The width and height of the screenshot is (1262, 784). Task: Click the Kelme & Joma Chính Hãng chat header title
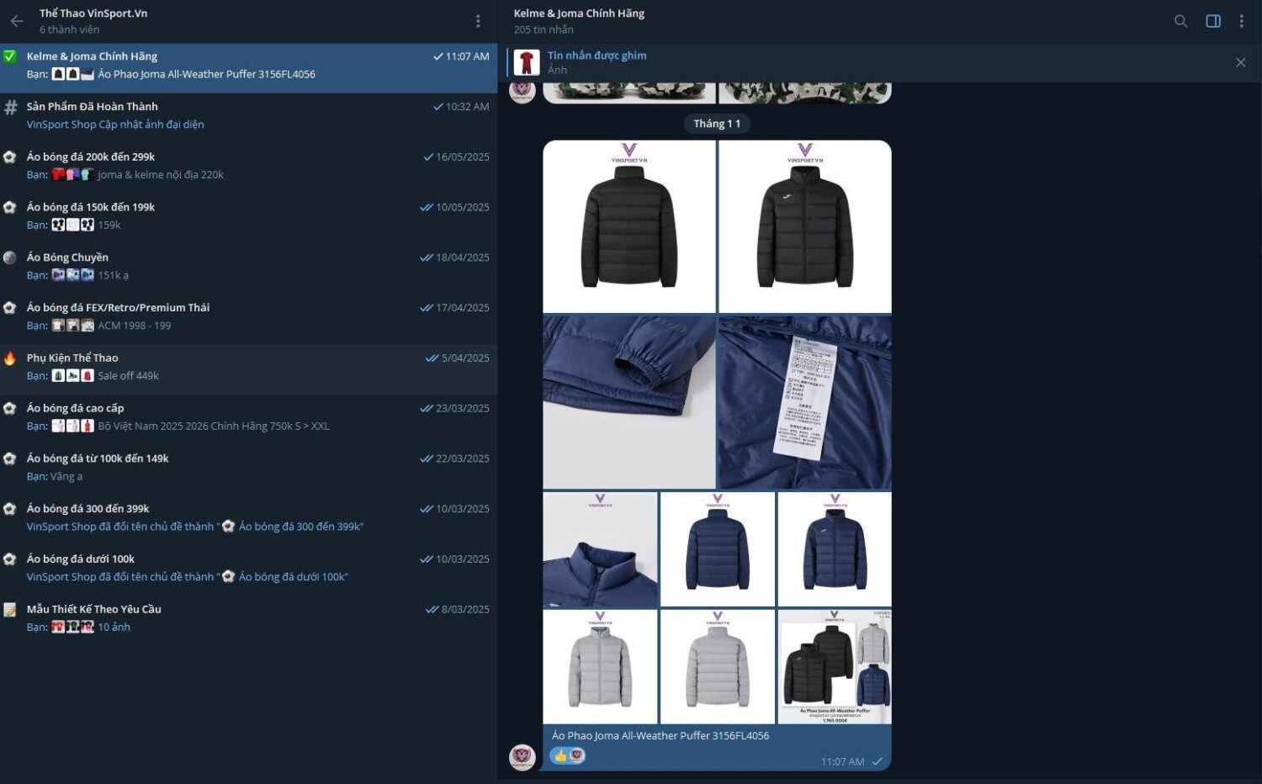click(579, 13)
